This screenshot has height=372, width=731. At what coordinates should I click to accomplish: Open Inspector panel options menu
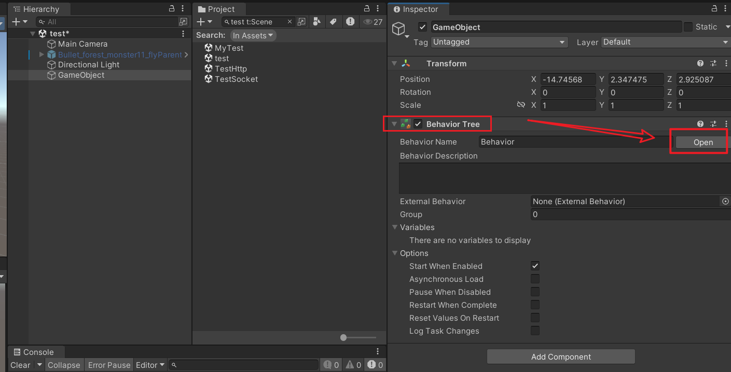coord(726,8)
